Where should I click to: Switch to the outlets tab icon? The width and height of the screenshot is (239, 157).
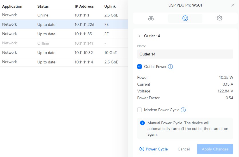point(185,18)
